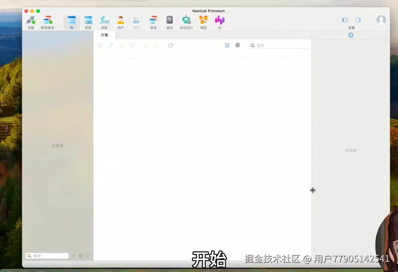Viewport: 398px width, 272px height.
Task: Click the 备份 (Backup) icon
Action: click(x=169, y=20)
